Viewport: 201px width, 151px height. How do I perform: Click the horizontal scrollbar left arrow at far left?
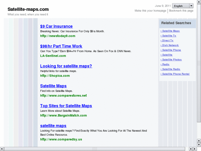[x=2, y=149]
